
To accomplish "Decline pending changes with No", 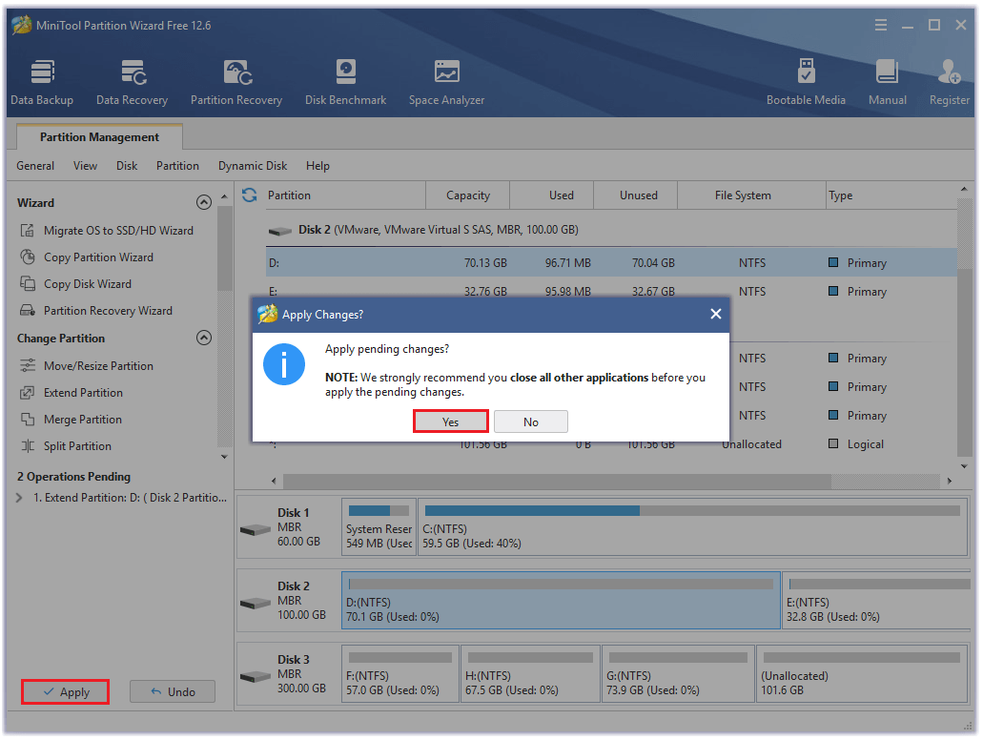I will [531, 421].
